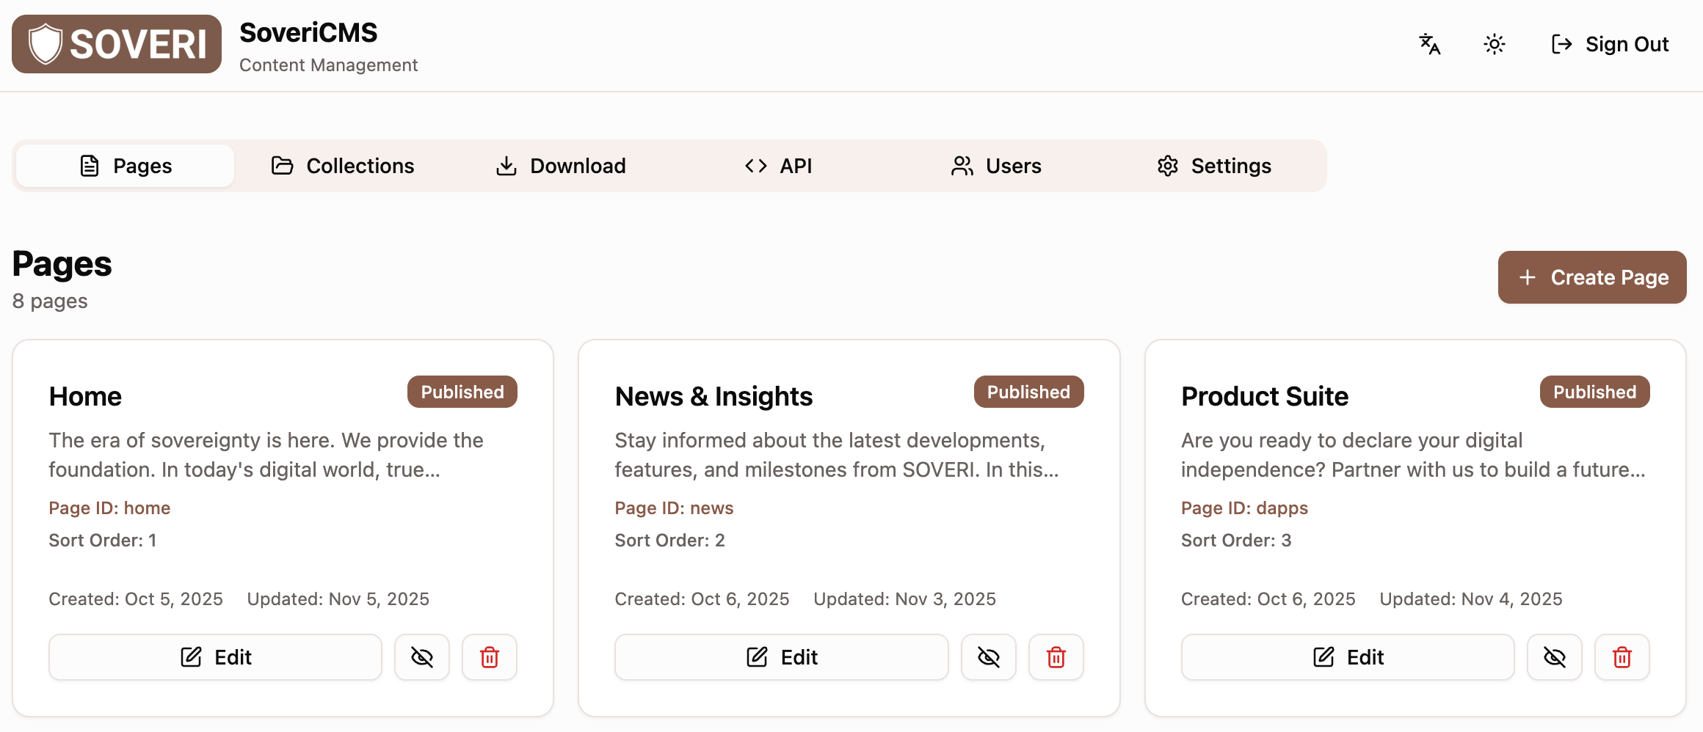Open the language translation switcher icon
1703x732 pixels.
pos(1429,44)
